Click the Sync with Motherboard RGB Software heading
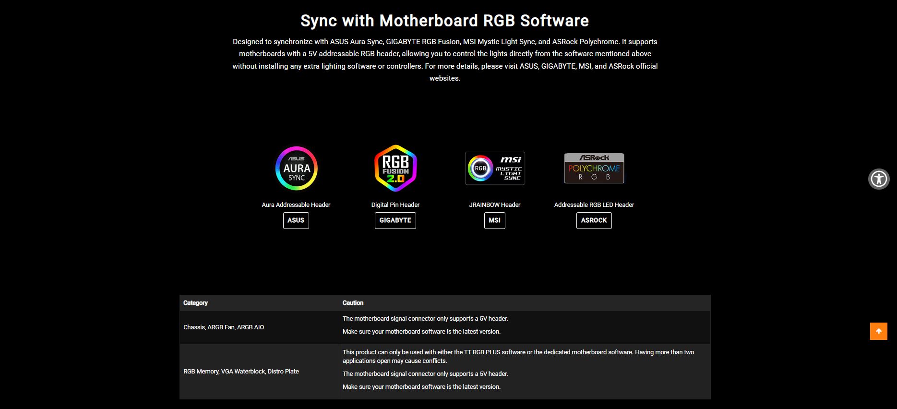897x409 pixels. click(x=444, y=21)
